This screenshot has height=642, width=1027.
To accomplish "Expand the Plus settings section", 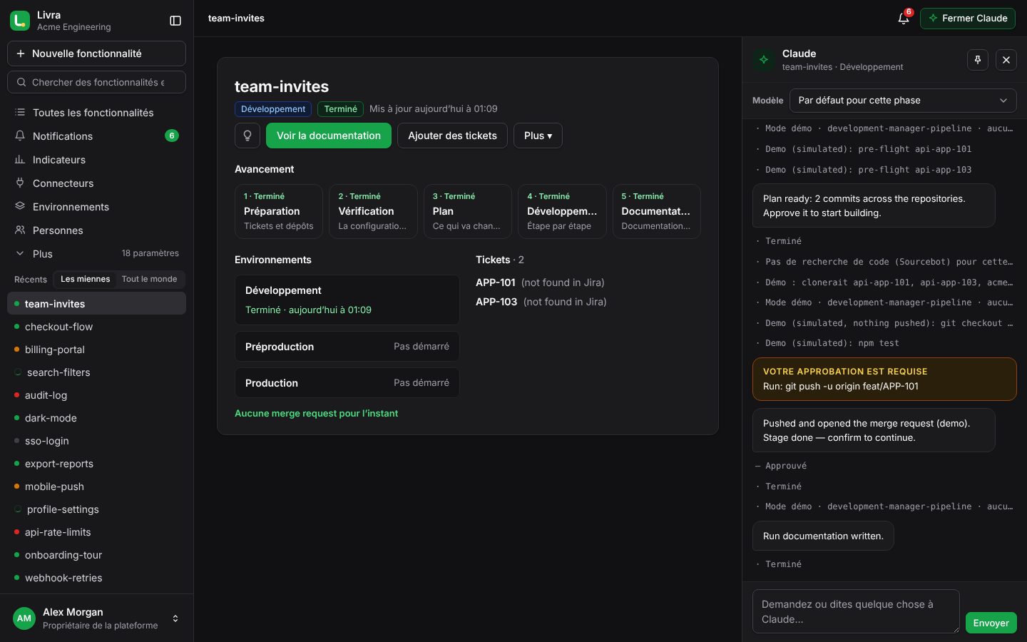I will coord(96,254).
